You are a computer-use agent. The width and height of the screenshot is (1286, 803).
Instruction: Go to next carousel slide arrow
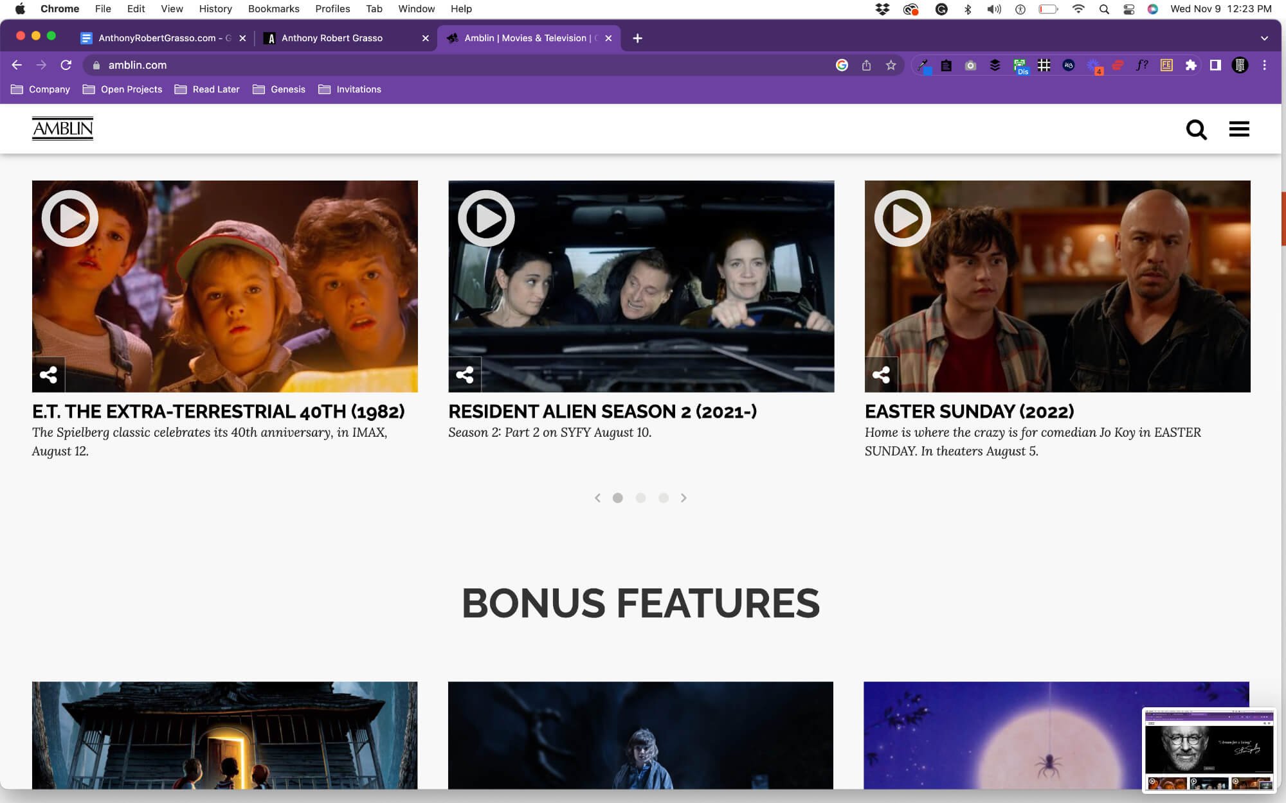(x=684, y=498)
